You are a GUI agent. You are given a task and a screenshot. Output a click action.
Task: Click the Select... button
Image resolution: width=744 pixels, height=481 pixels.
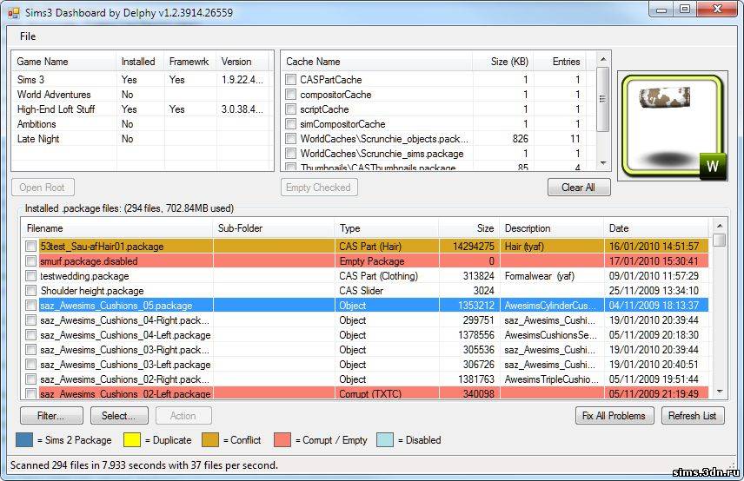119,416
